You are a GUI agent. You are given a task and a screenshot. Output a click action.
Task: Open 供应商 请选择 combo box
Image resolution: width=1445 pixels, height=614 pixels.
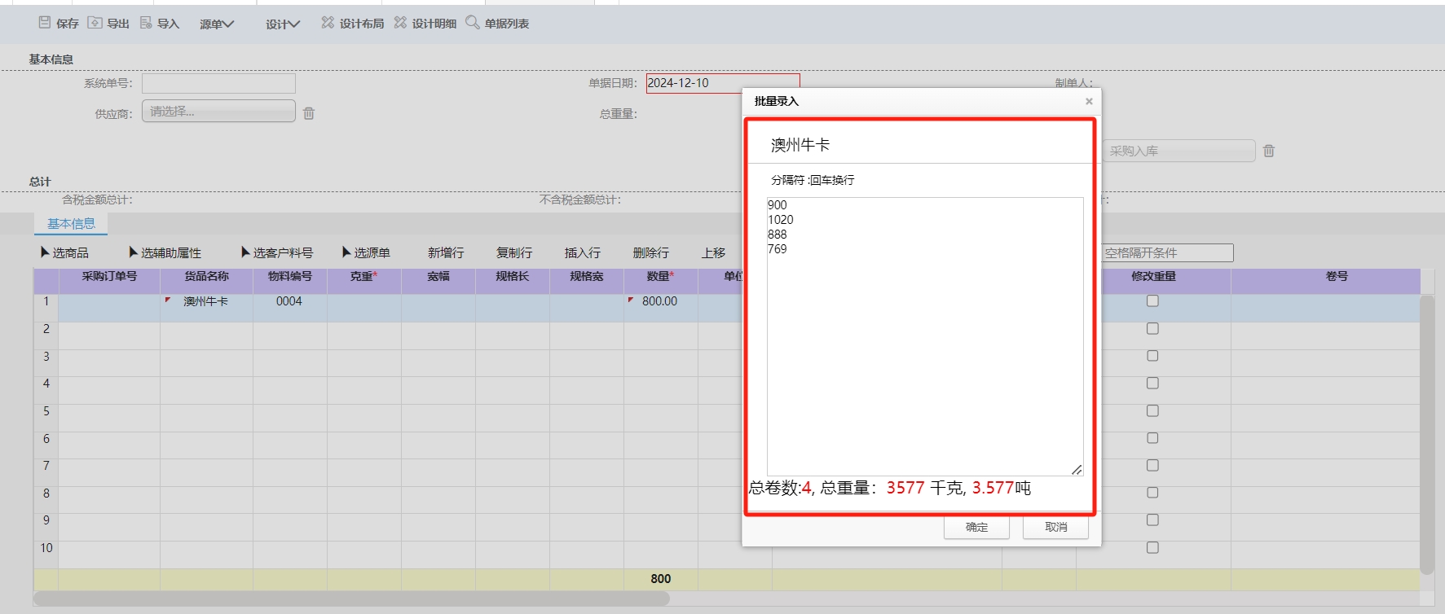(218, 112)
